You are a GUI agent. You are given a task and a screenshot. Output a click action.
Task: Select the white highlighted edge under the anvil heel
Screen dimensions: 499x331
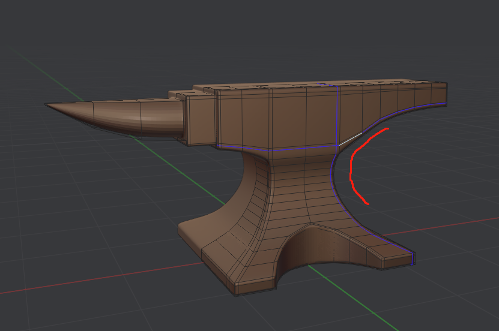point(351,139)
